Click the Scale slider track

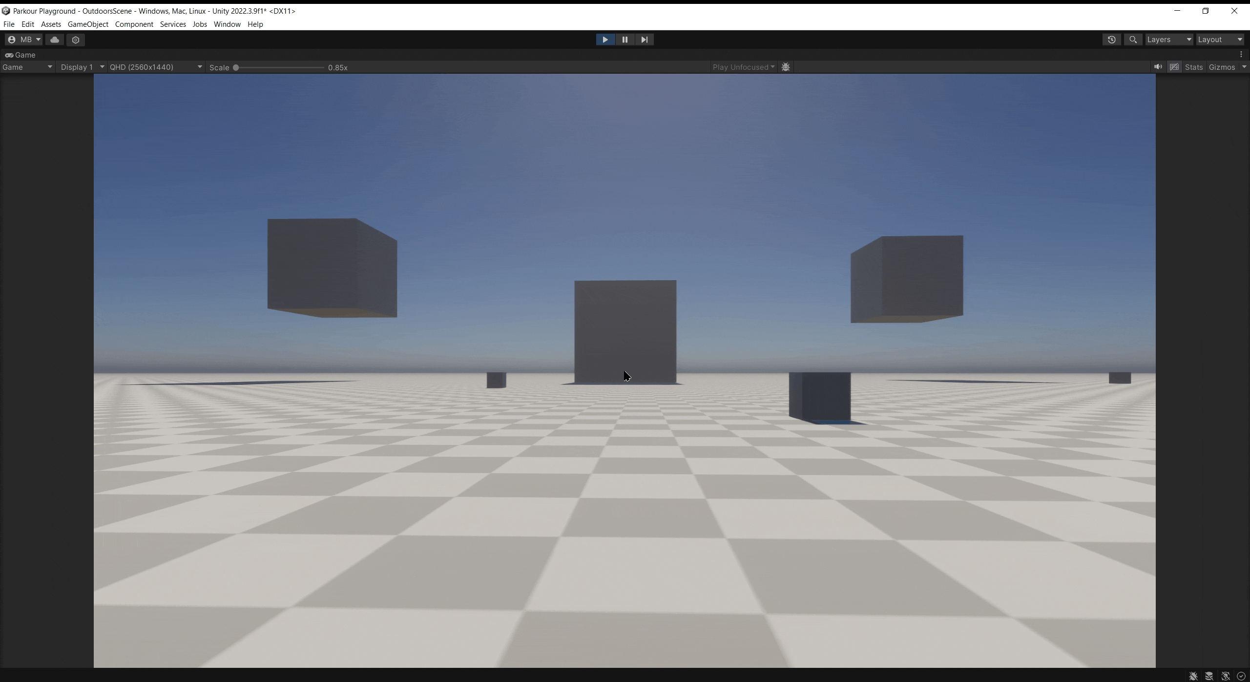(x=280, y=68)
